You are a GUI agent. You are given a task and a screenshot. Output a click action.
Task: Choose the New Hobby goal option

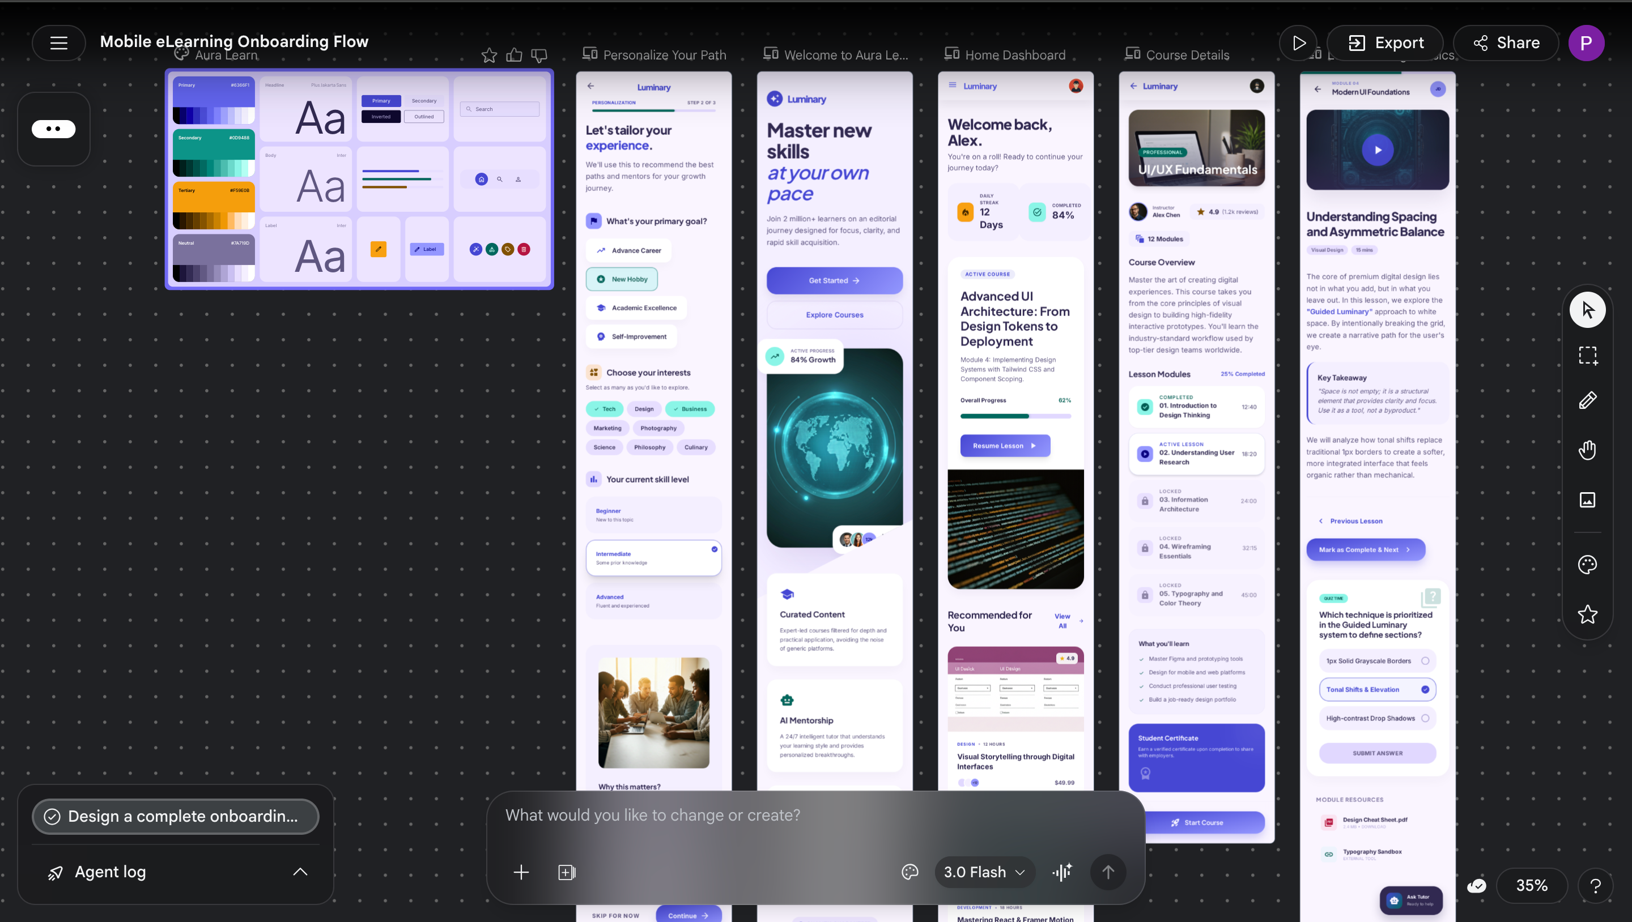coord(622,279)
